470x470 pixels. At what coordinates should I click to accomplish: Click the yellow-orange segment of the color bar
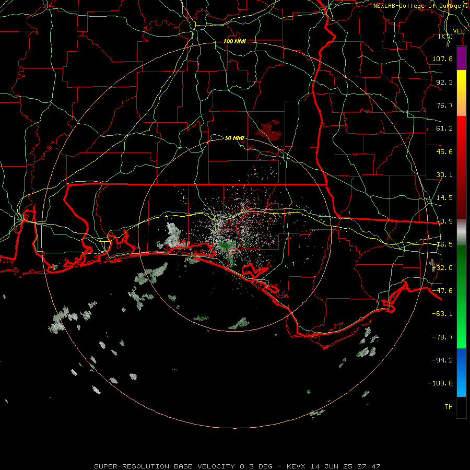pyautogui.click(x=461, y=93)
